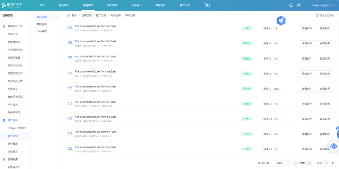Image resolution: width=339 pixels, height=169 pixels.
Task: Click the 营销资源 group icon in the sidebar
Action: (4, 159)
